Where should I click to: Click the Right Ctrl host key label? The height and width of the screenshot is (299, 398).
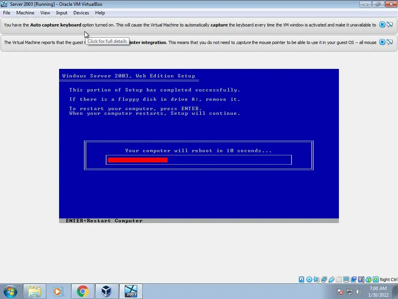(388, 280)
